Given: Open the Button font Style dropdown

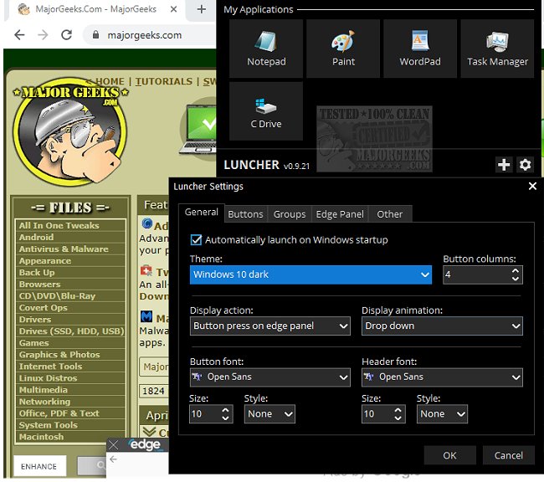Looking at the screenshot, I should tap(269, 413).
